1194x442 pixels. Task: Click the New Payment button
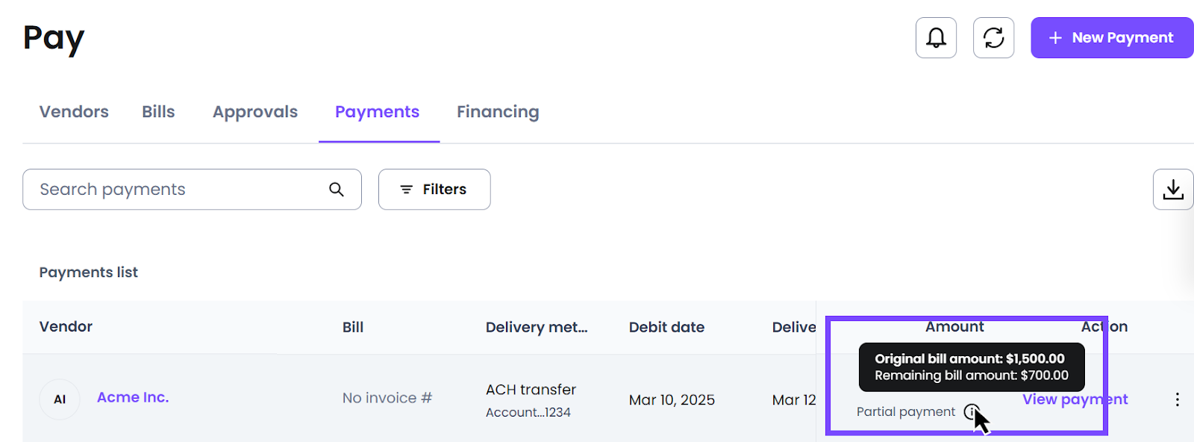(1112, 37)
